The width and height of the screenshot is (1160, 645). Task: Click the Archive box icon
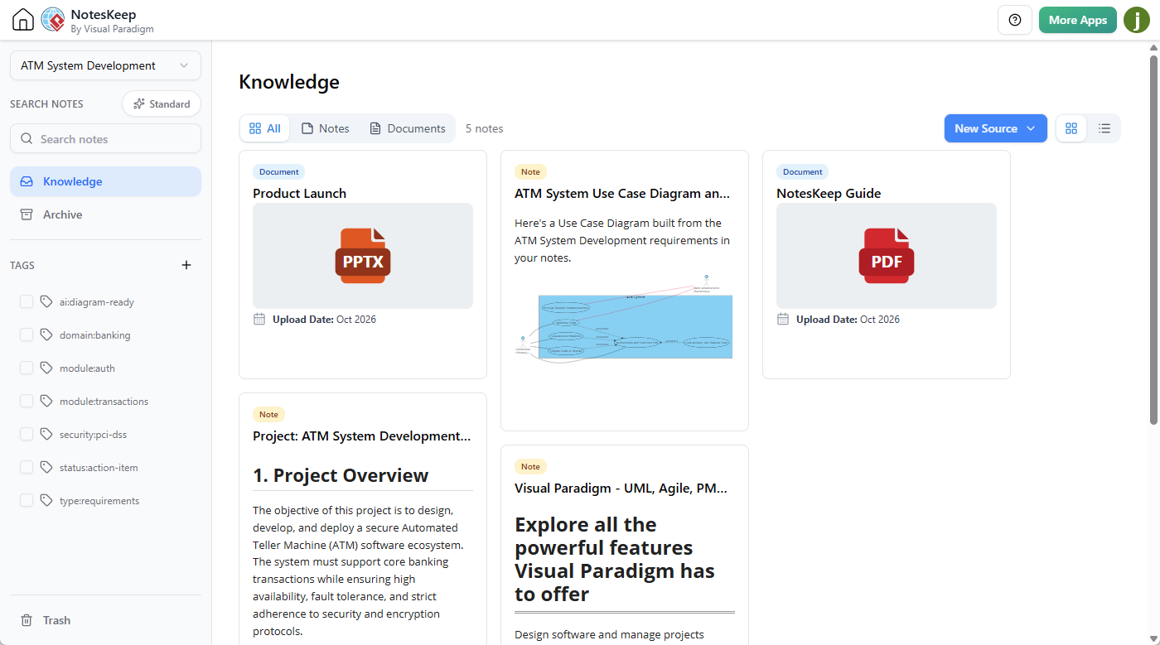27,214
